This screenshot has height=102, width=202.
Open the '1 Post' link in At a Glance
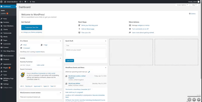click(24, 45)
